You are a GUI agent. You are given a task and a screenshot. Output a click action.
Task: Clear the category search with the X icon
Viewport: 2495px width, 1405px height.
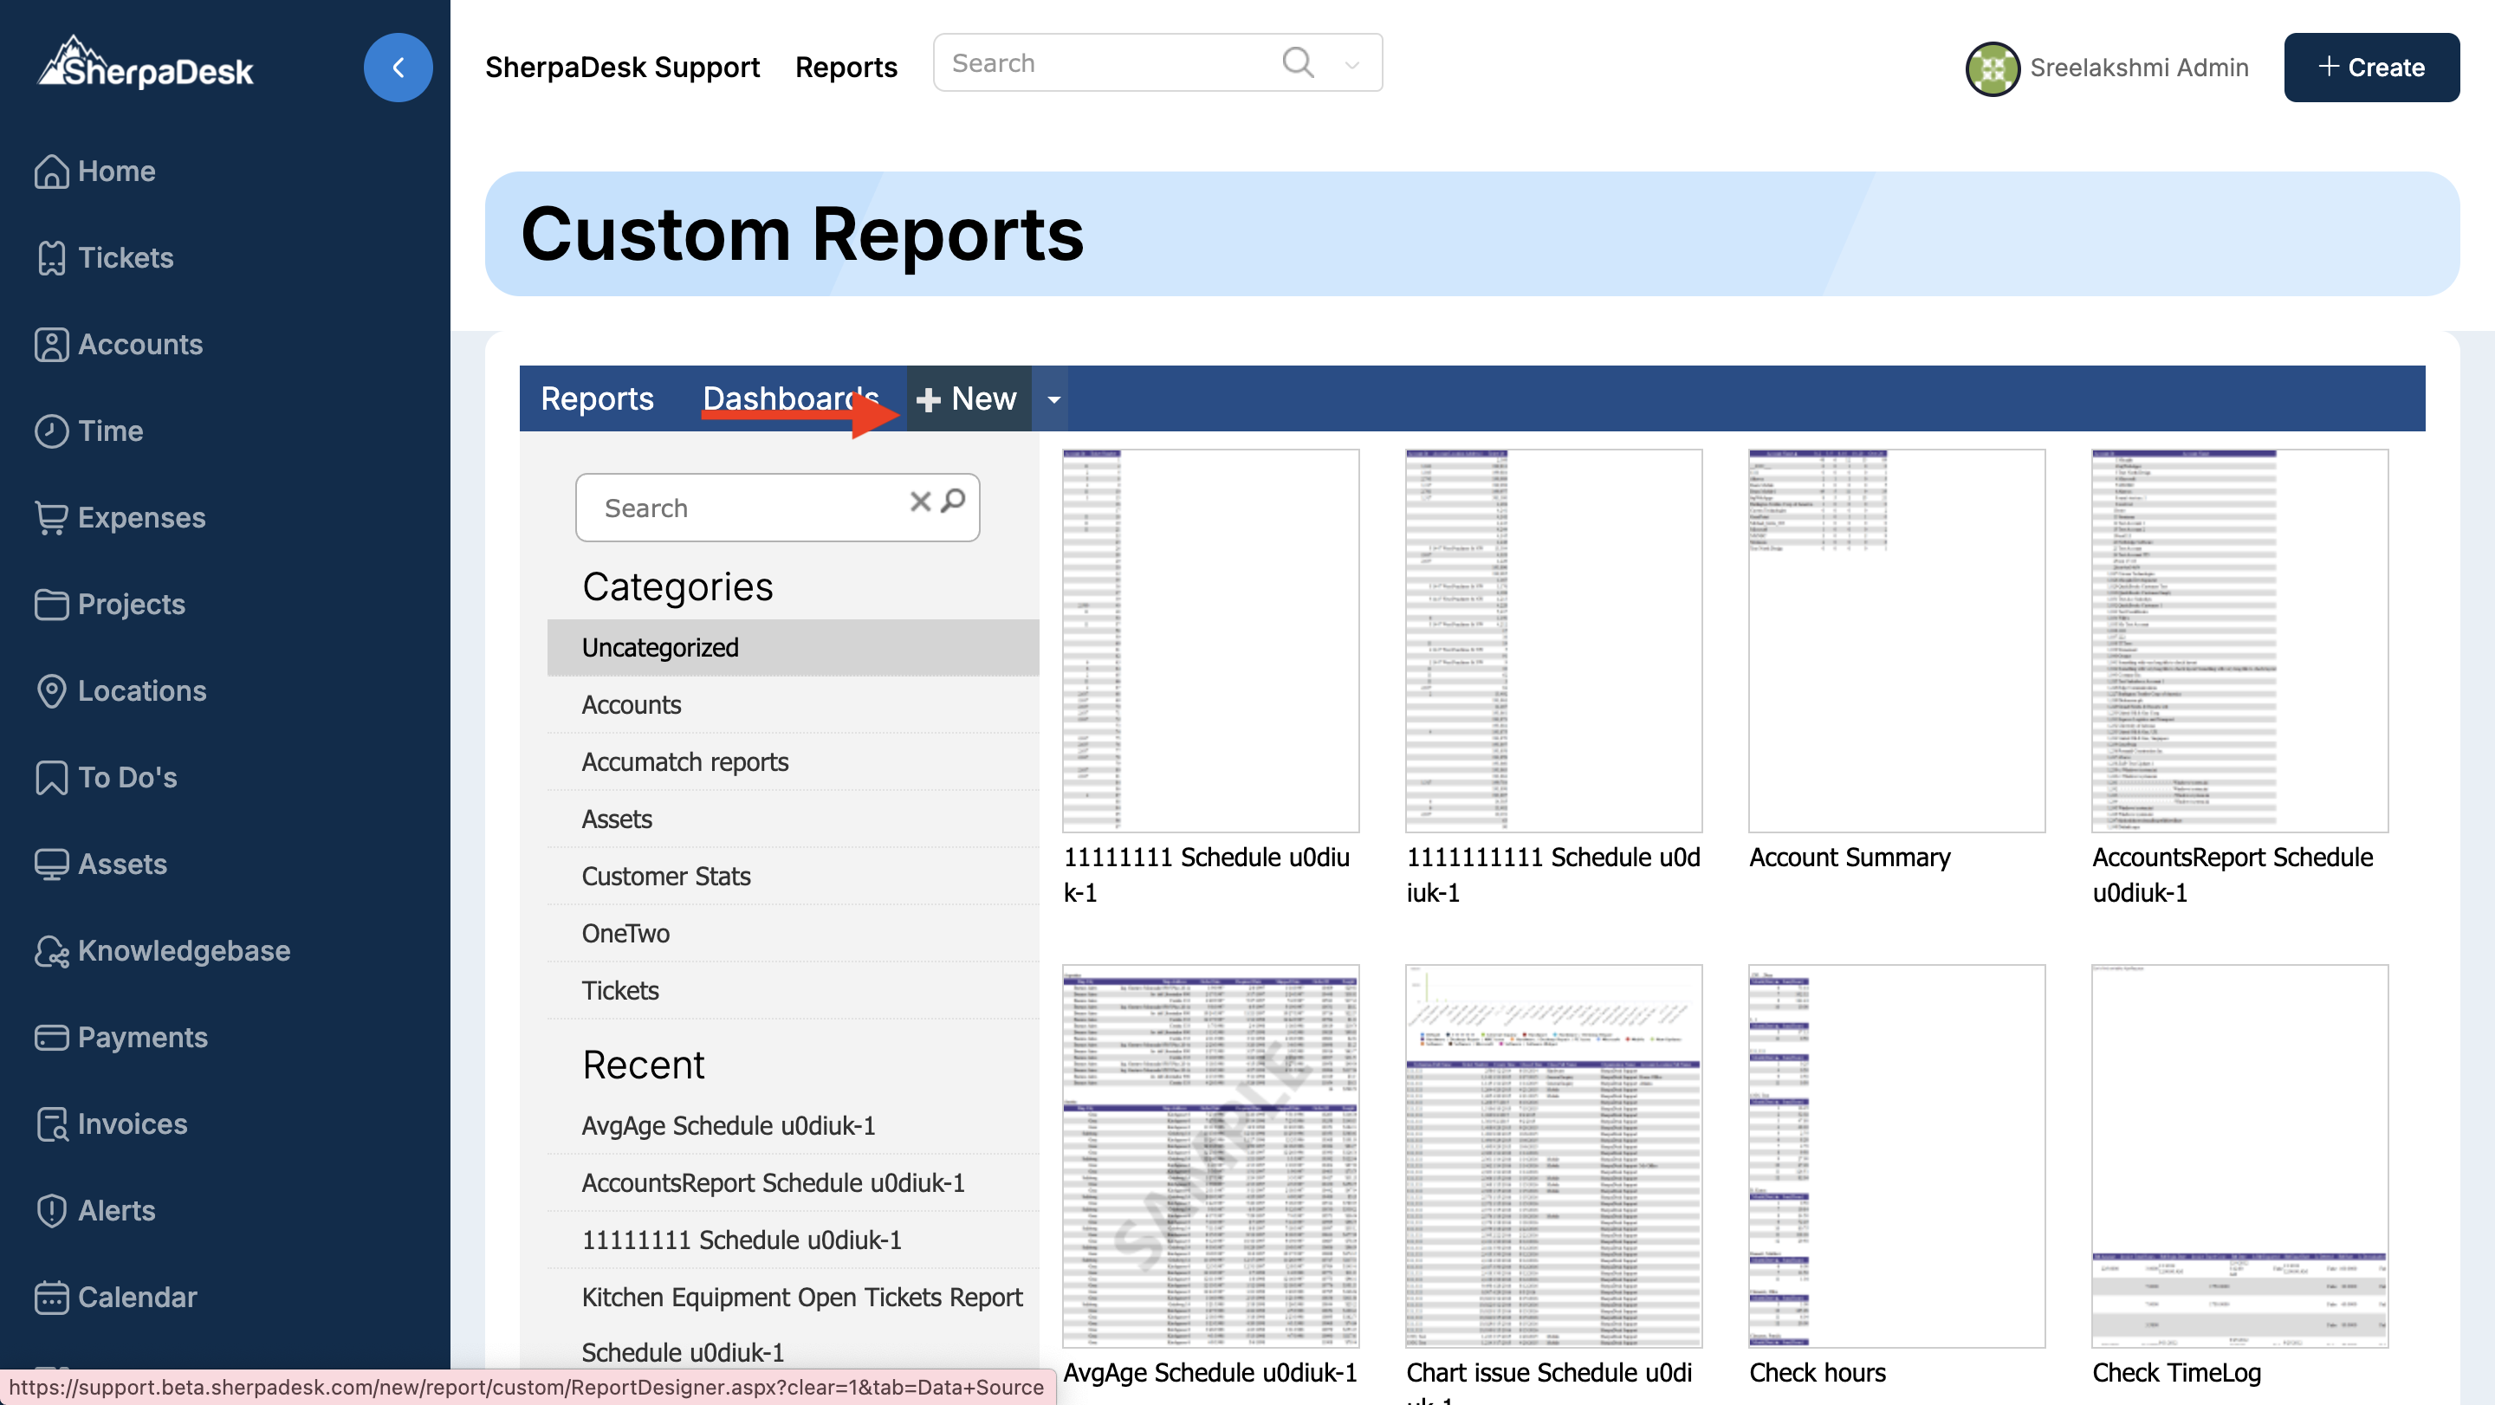(919, 501)
